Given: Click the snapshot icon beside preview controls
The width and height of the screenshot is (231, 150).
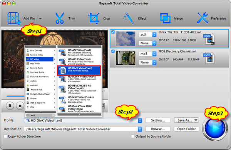Looking at the screenshot, I should 104,105.
